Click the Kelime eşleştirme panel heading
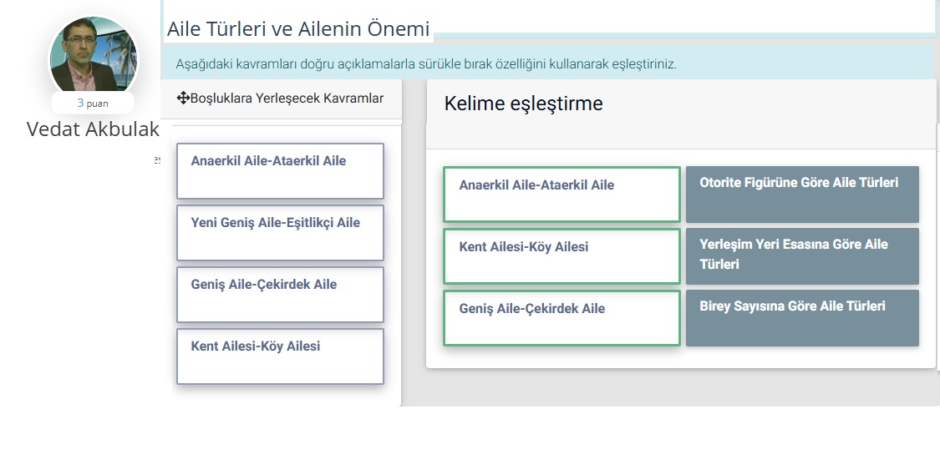This screenshot has height=470, width=940. (x=523, y=104)
